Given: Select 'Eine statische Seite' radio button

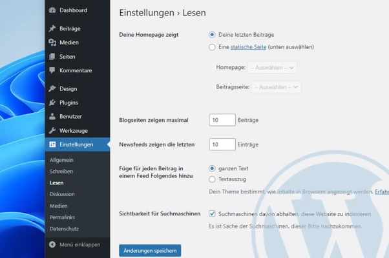Looking at the screenshot, I should coord(212,47).
